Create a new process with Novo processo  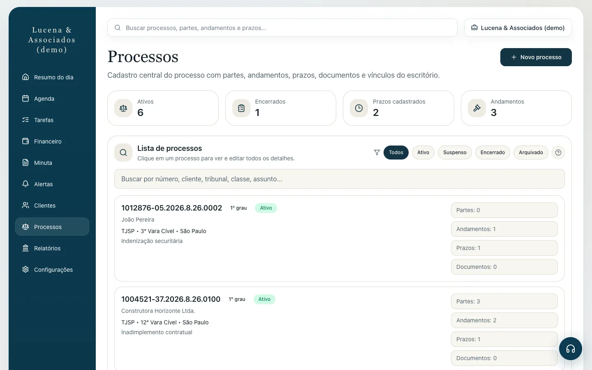[536, 57]
